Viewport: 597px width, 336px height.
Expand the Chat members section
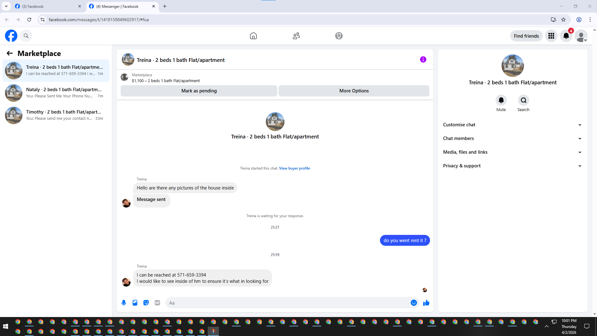[512, 138]
